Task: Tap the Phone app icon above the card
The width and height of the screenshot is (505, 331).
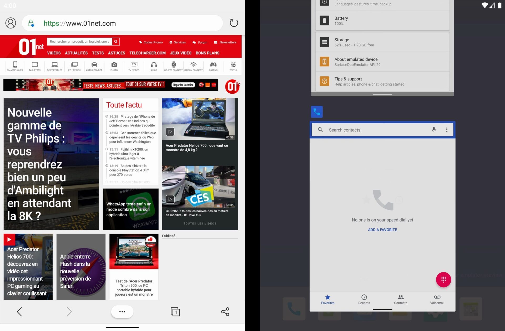Action: click(x=317, y=112)
